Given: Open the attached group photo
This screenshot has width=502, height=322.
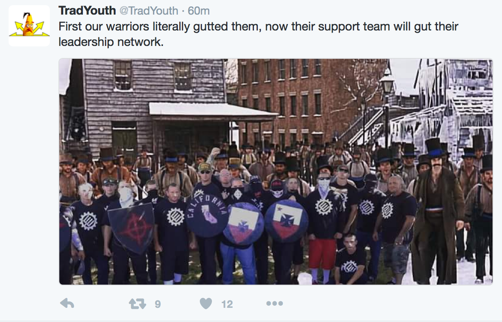Looking at the screenshot, I should pos(276,172).
